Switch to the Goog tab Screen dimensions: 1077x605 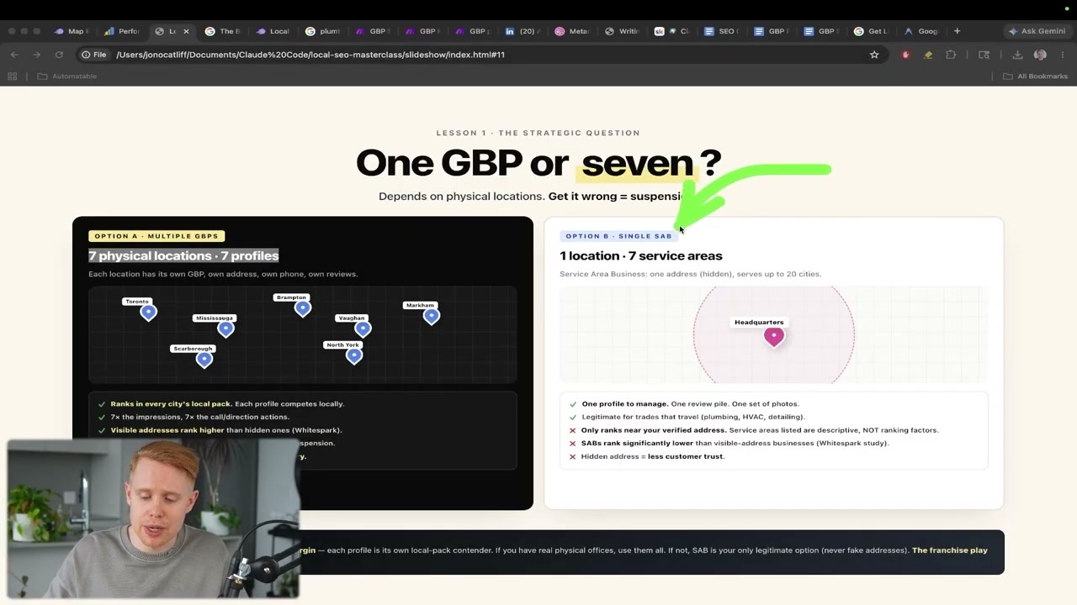coord(920,31)
